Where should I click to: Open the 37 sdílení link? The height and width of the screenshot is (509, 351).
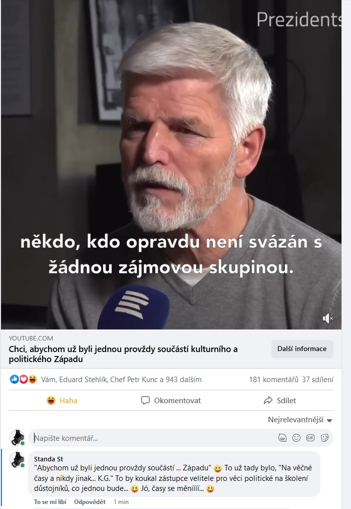point(317,380)
